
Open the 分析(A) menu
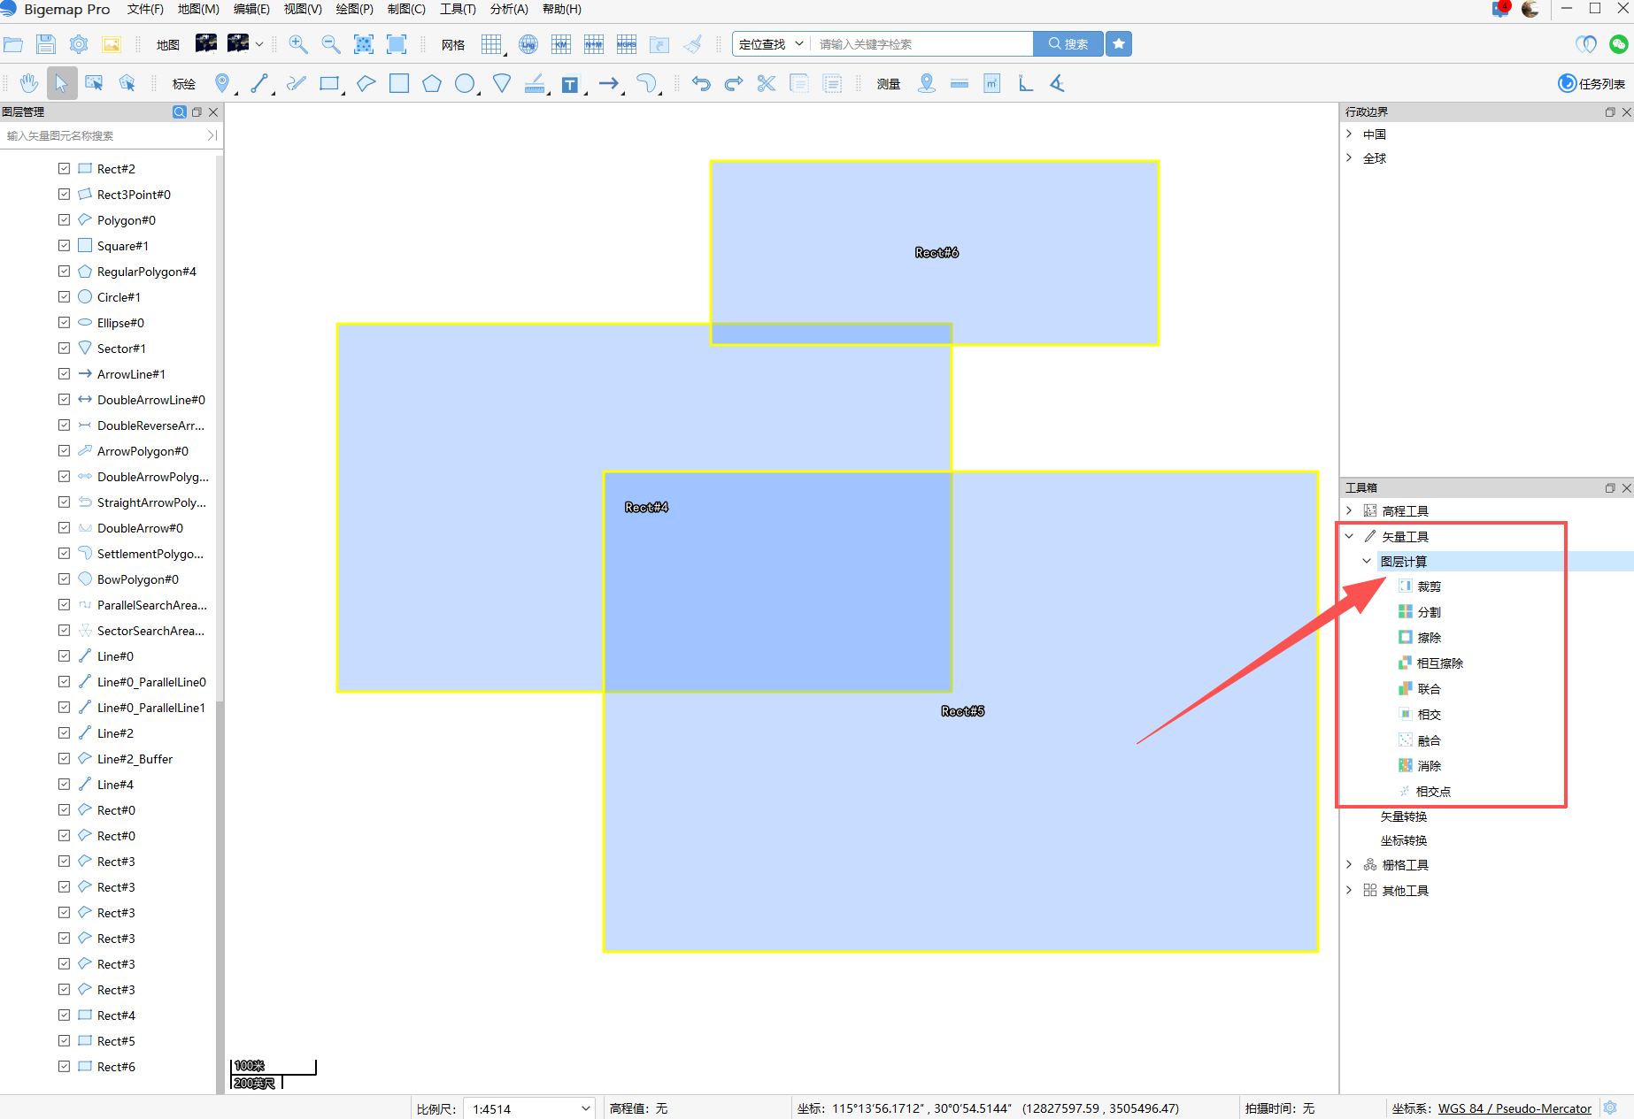click(509, 9)
